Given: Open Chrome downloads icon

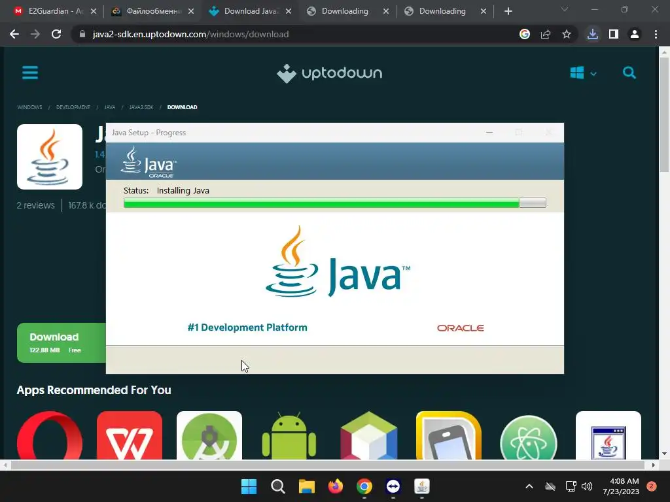Looking at the screenshot, I should pos(592,34).
